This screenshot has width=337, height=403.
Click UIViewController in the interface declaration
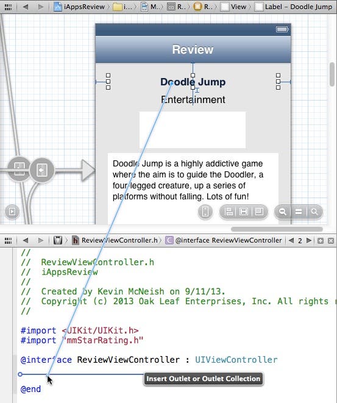236,360
